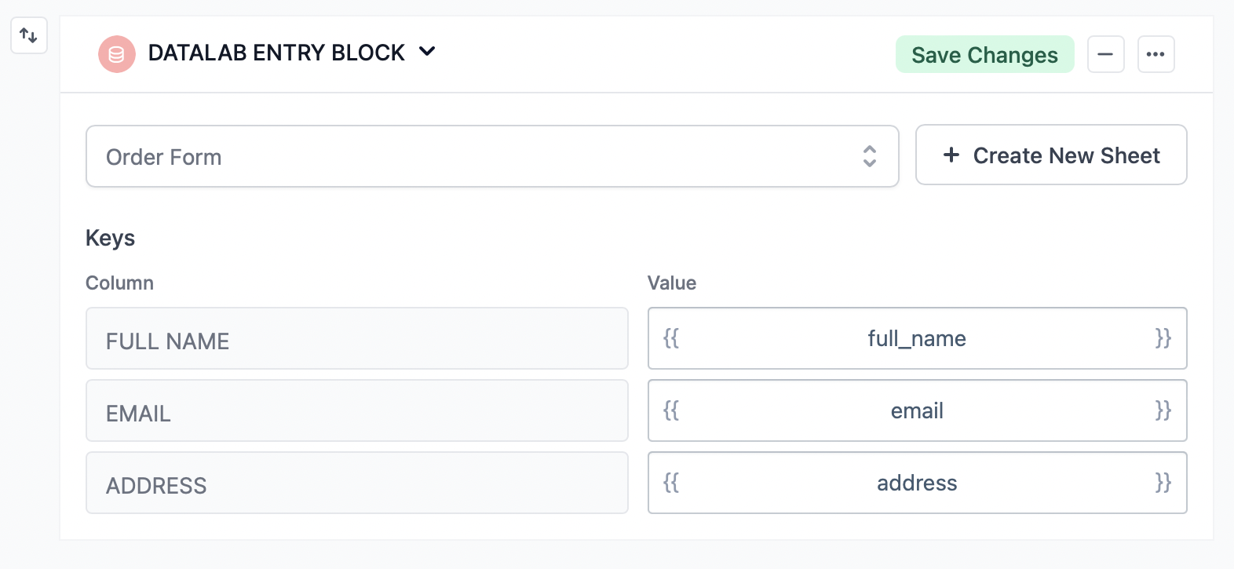The image size is (1234, 569).
Task: Click opening braces icon in full_name value
Action: [x=671, y=338]
